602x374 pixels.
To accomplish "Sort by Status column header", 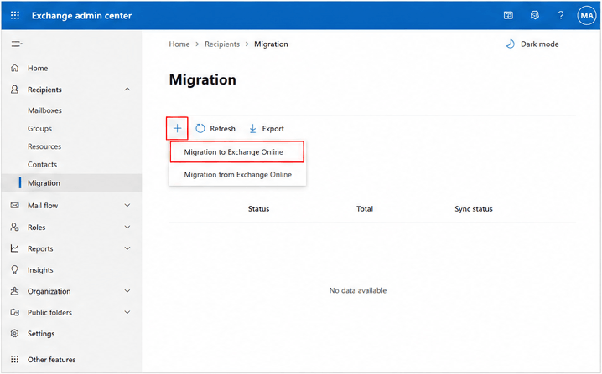I will [258, 209].
